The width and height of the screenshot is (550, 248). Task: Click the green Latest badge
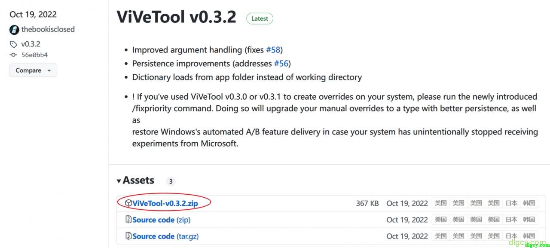[260, 18]
